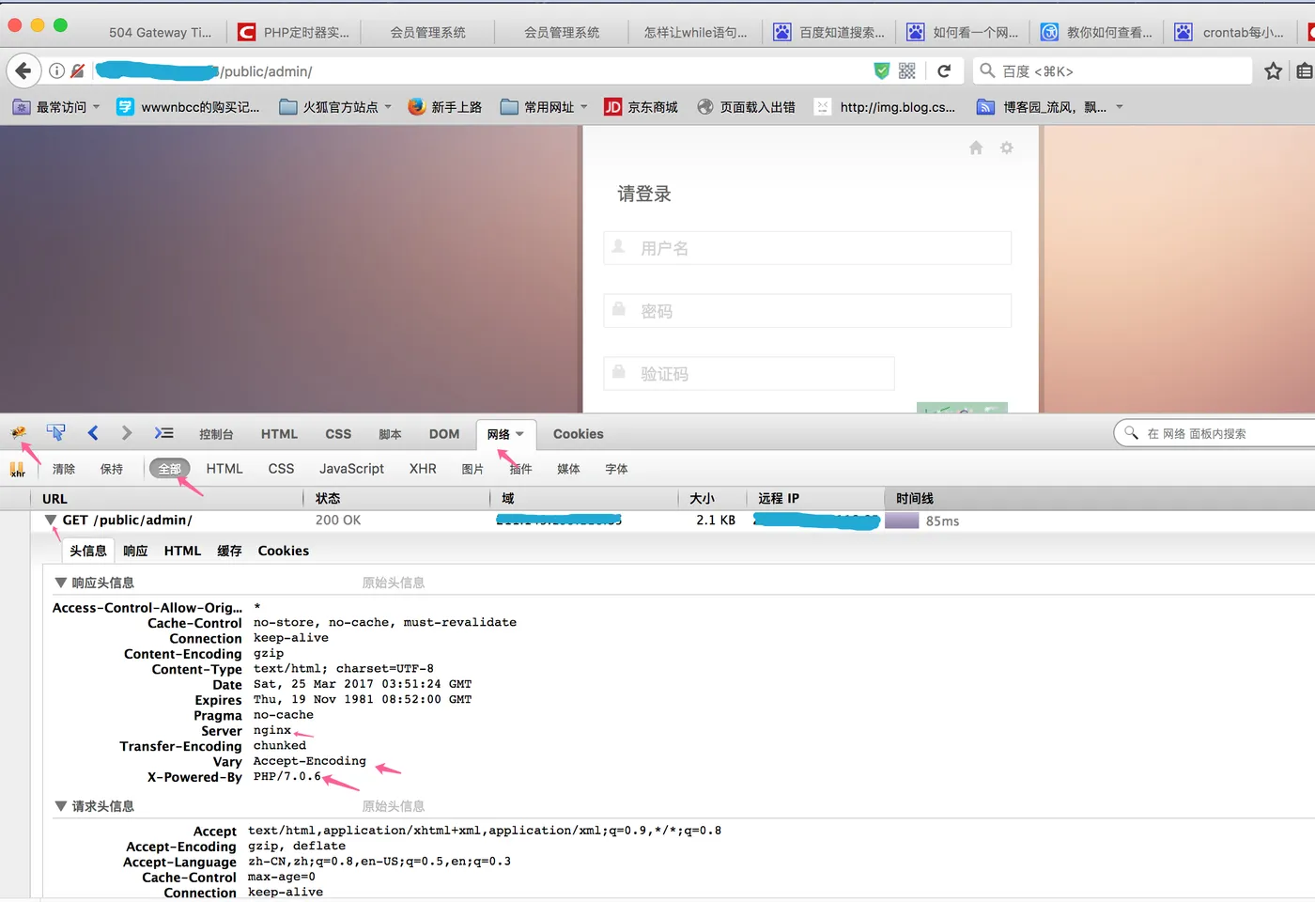The image size is (1315, 902).
Task: View 原始头信息 beside 响应头信息
Action: pos(394,583)
